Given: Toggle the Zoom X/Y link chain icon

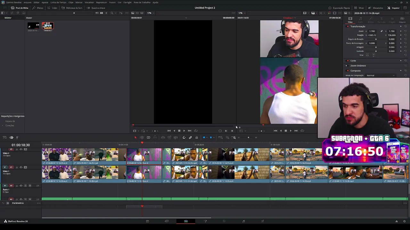Looking at the screenshot, I should (381, 31).
